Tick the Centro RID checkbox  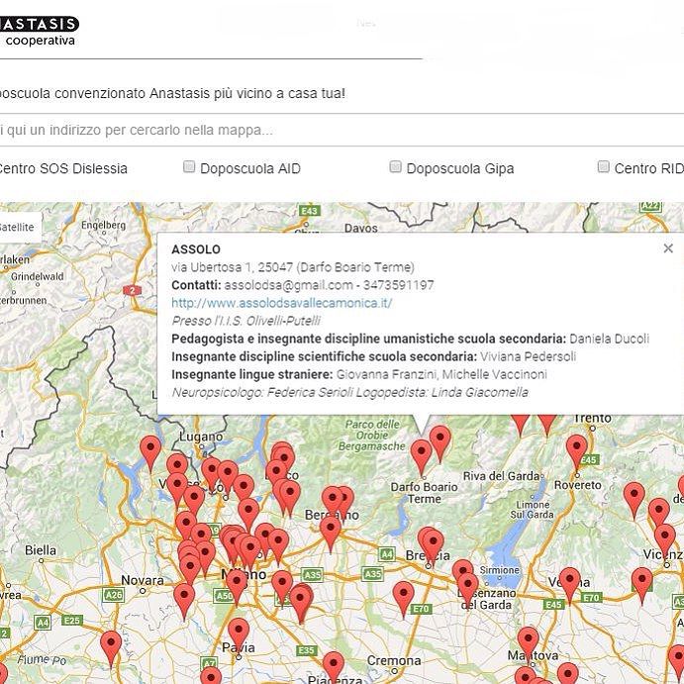(603, 166)
